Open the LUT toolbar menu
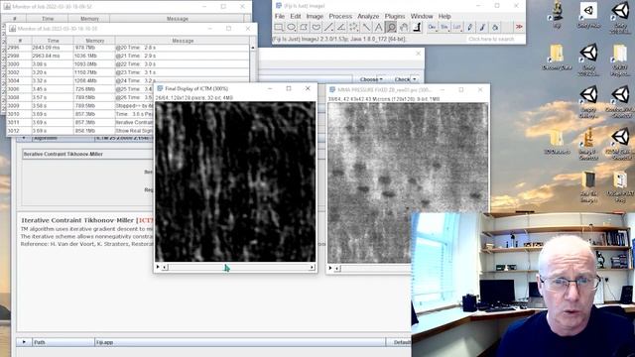This screenshot has height=357, width=635. click(456, 27)
